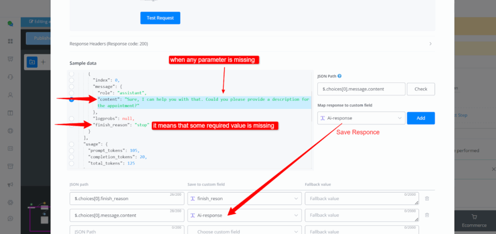The image size is (496, 234).
Task: Open the dashboard grid icon in sidebar
Action: pos(10,41)
